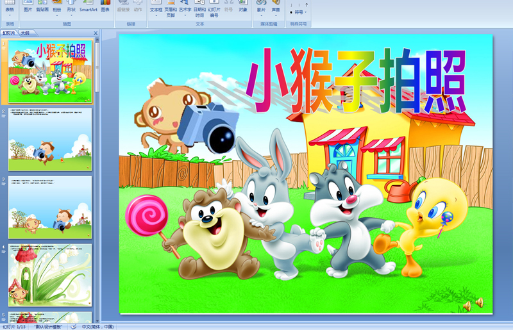Viewport: 513px width, 330px height.
Task: Expand the 相册 dropdown arrow
Action: 56,15
